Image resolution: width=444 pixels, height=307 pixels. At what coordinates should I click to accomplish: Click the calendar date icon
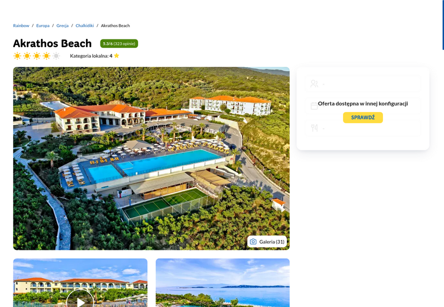click(314, 106)
